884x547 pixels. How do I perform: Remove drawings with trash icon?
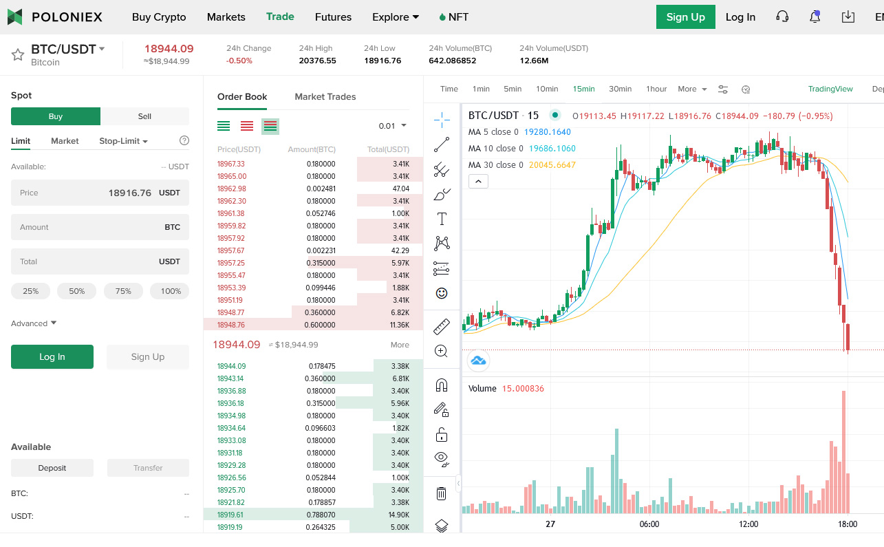tap(442, 493)
